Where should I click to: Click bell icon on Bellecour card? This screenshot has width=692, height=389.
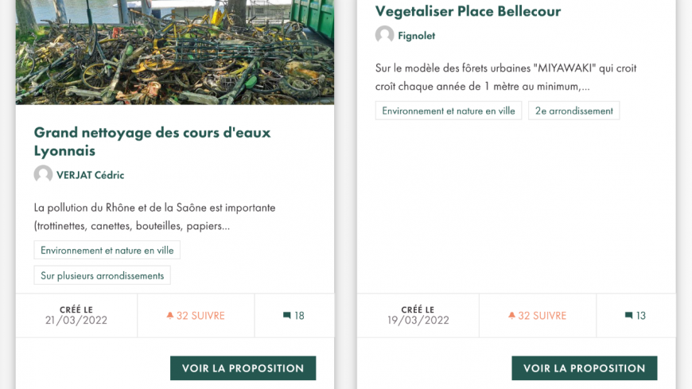pos(511,316)
